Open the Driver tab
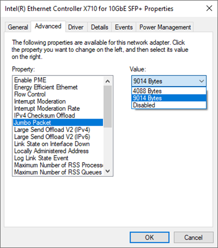The width and height of the screenshot is (218, 248). click(76, 27)
